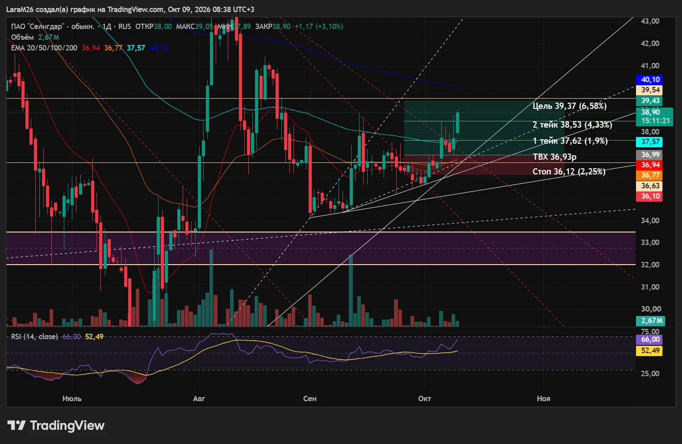Click the ОТКР38,00 open price value
The image size is (682, 444).
coord(154,26)
